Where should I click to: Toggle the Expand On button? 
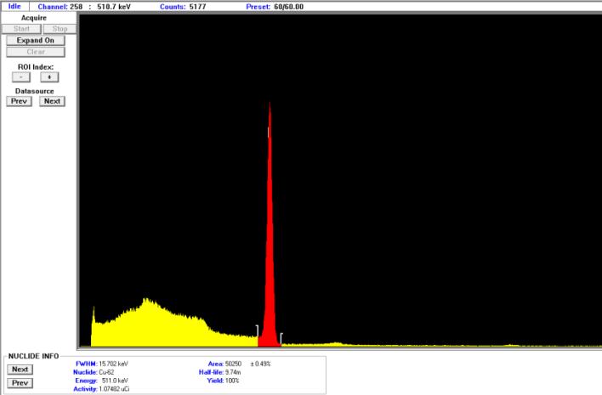coord(36,40)
